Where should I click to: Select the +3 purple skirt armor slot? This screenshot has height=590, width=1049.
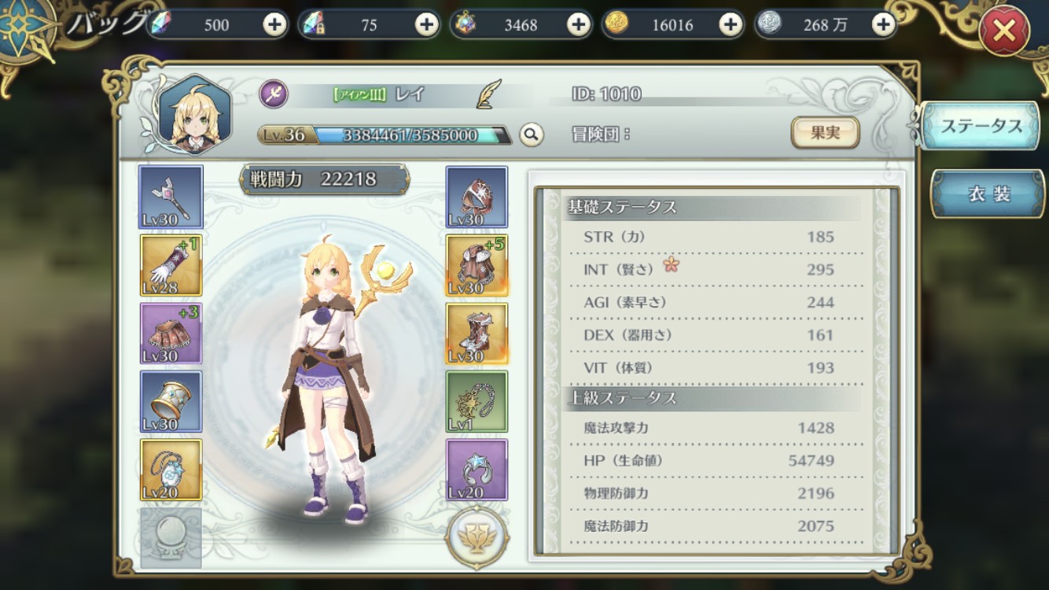pyautogui.click(x=171, y=334)
